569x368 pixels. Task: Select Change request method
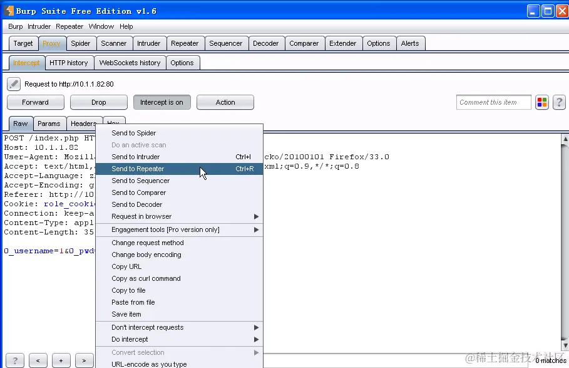(x=179, y=243)
